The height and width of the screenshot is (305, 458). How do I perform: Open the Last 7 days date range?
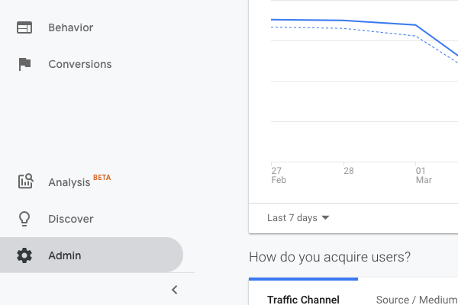point(292,218)
